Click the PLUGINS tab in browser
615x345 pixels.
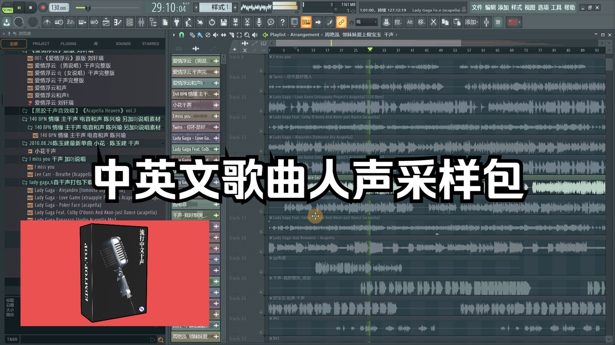coord(69,43)
